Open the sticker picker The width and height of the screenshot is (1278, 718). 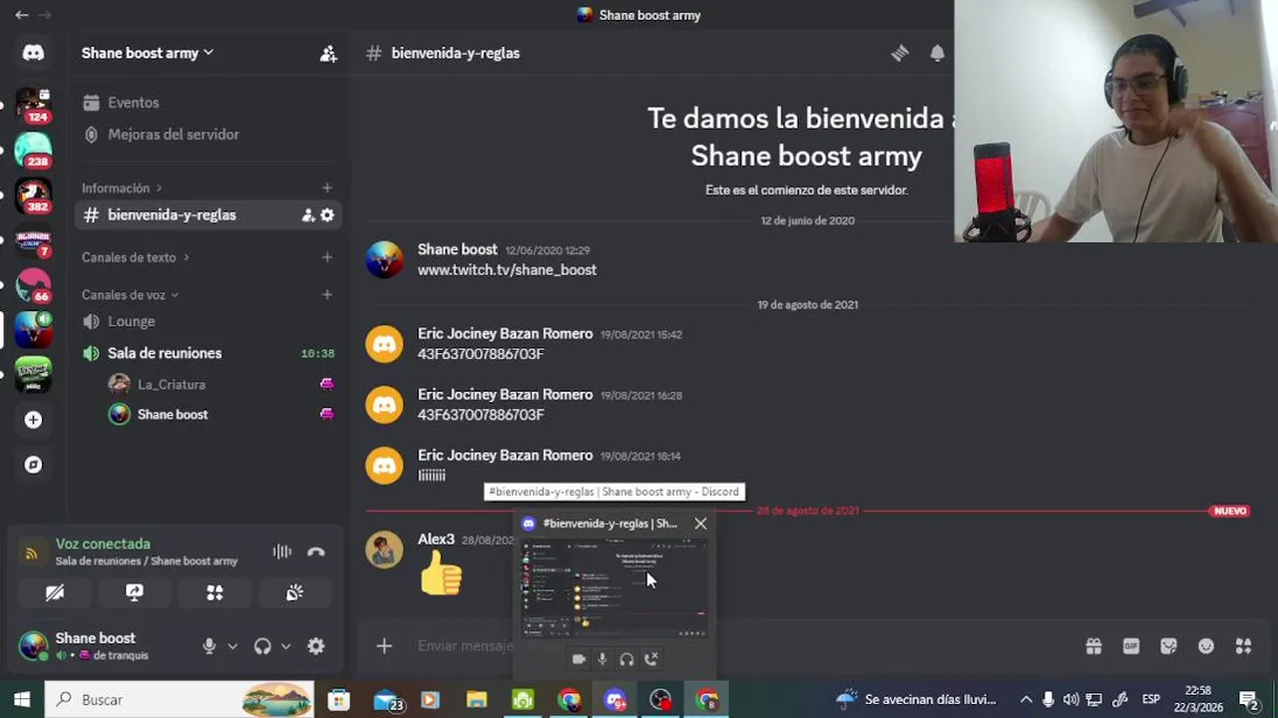(x=1169, y=646)
